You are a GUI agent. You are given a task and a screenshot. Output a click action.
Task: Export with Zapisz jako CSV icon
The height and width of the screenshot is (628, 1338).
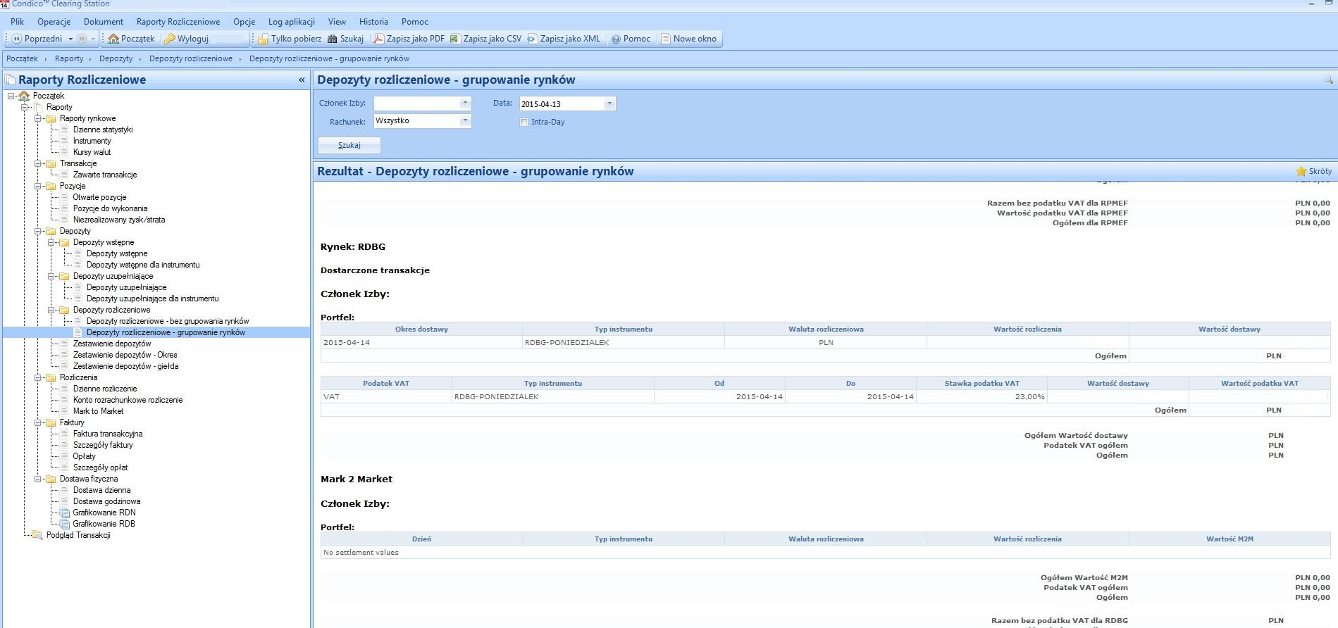pyautogui.click(x=454, y=39)
